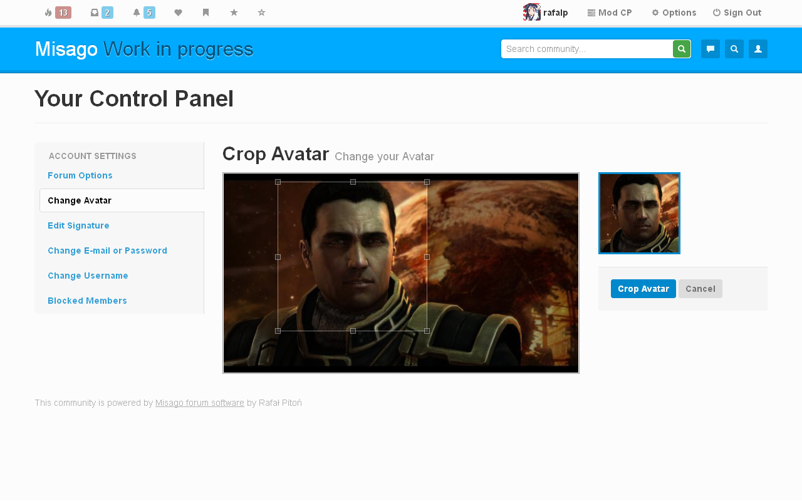This screenshot has height=501, width=802.
Task: Open the bell notifications icon
Action: pos(143,13)
